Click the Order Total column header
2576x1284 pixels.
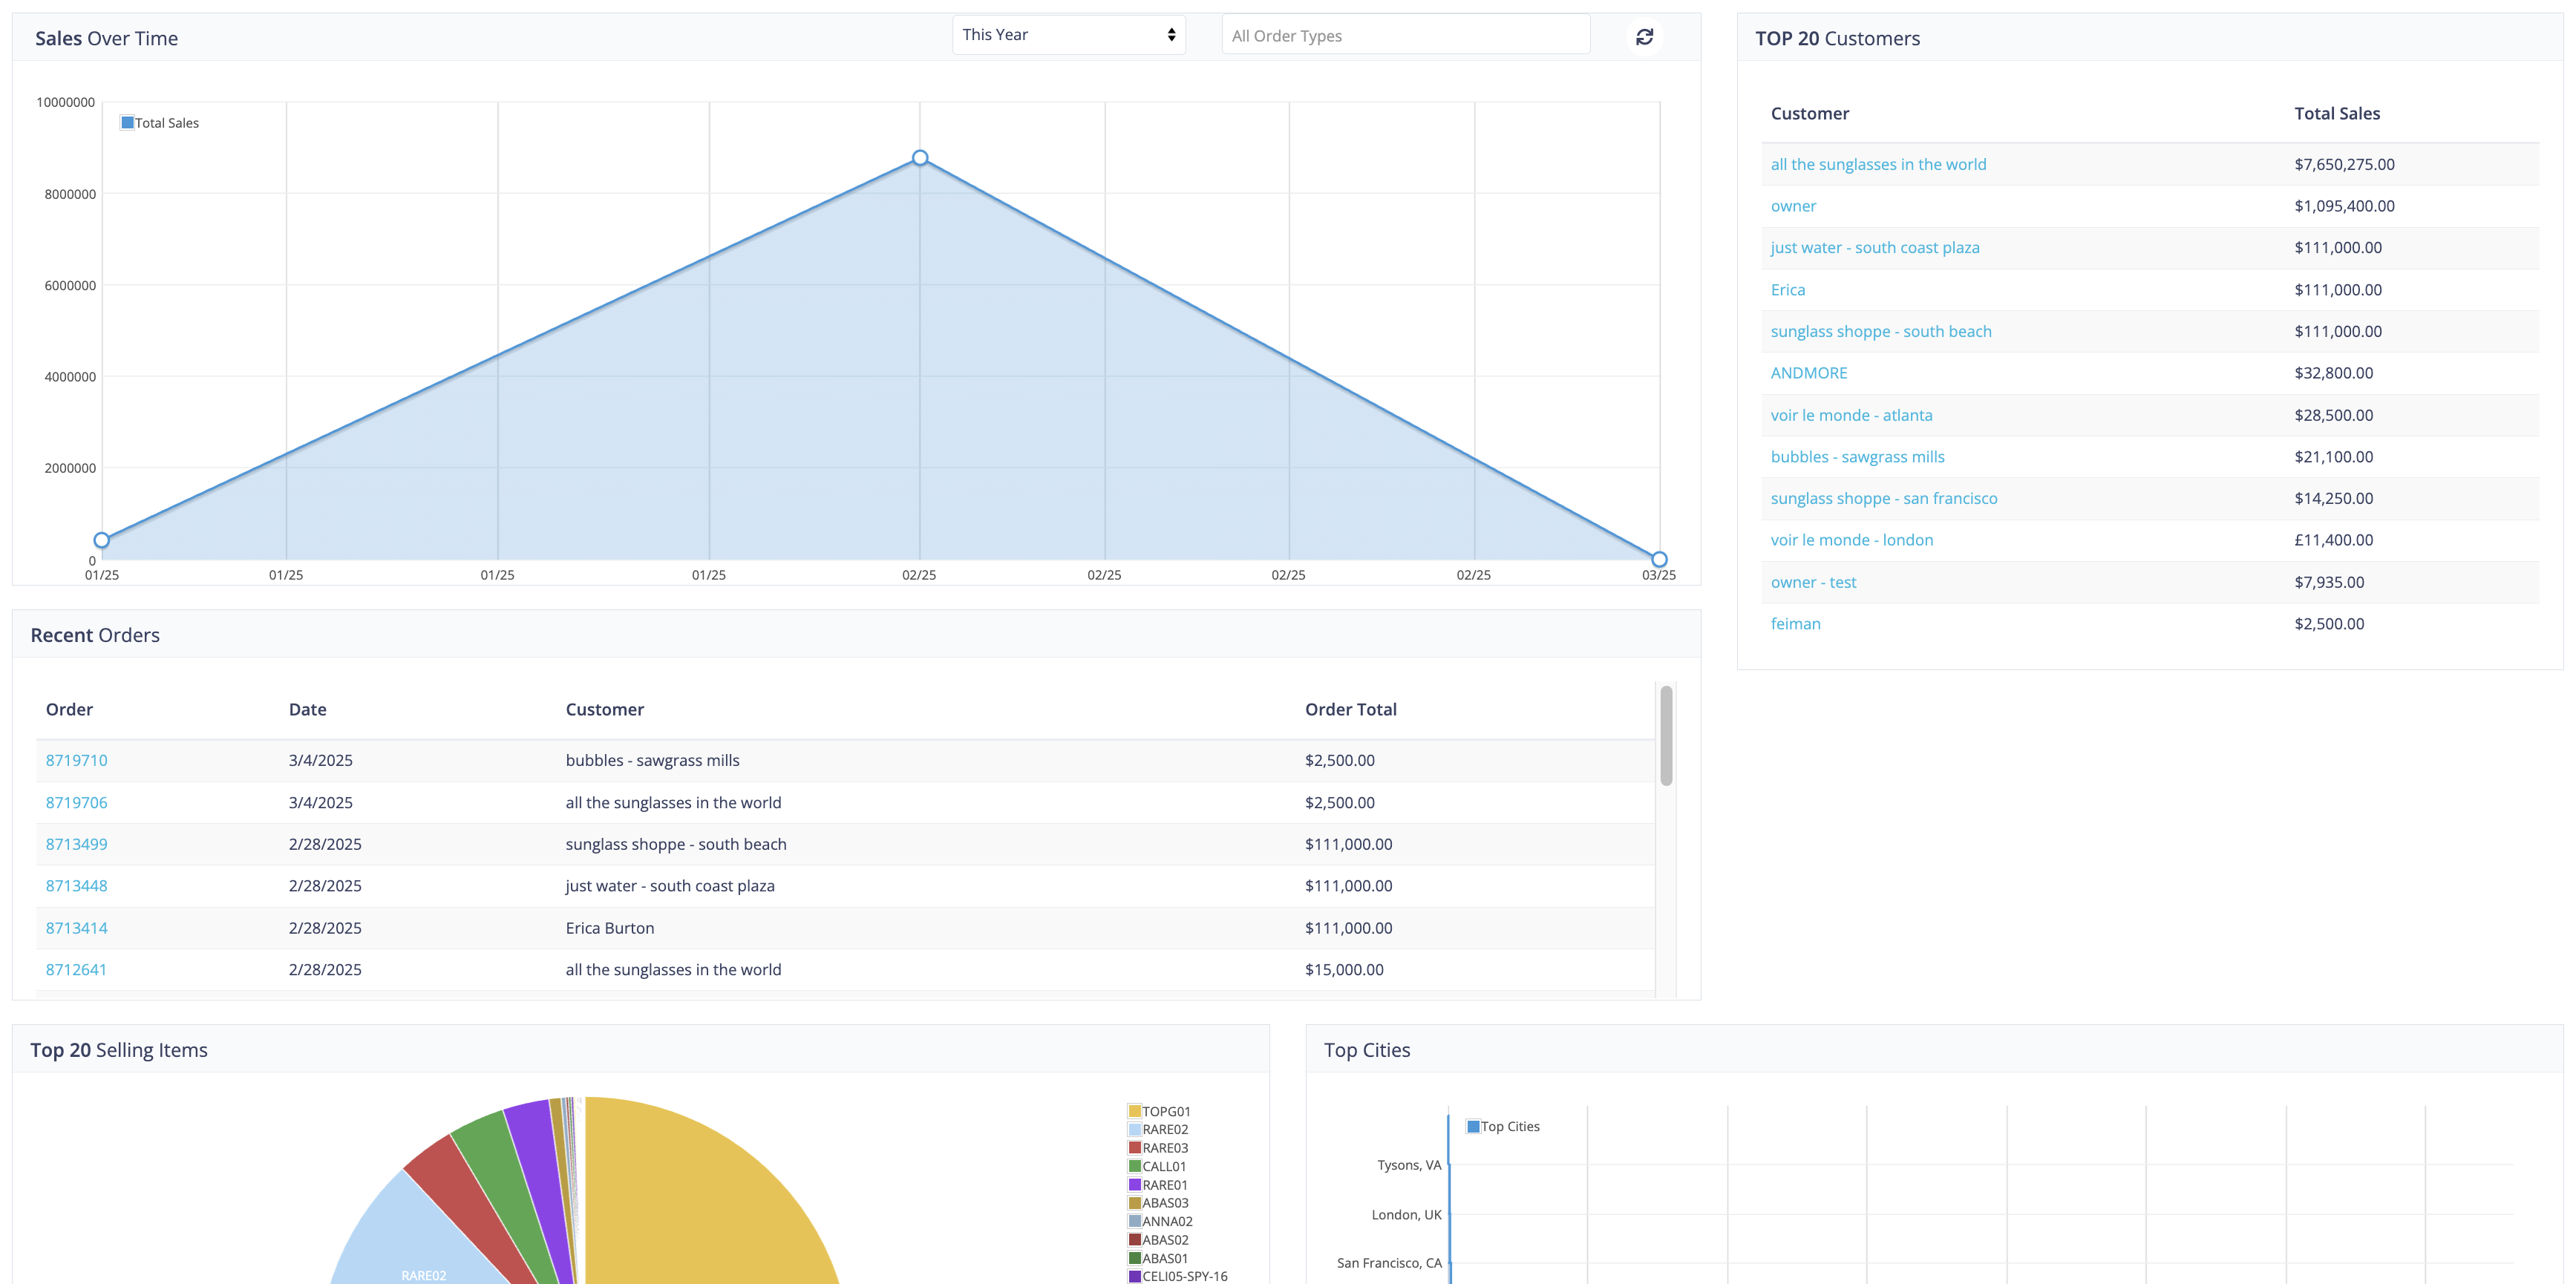1350,709
